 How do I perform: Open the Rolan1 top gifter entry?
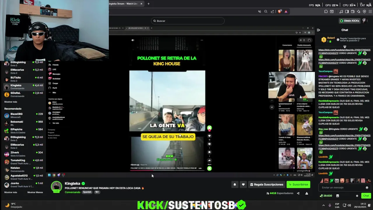329,39
